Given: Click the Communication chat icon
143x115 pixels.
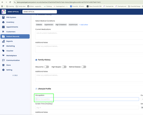Looking at the screenshot, I should pyautogui.click(x=3, y=60).
